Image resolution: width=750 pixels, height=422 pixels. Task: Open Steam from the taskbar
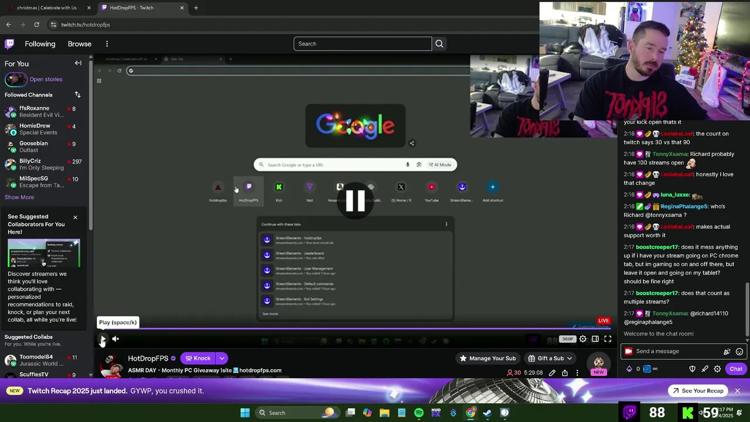point(487,413)
